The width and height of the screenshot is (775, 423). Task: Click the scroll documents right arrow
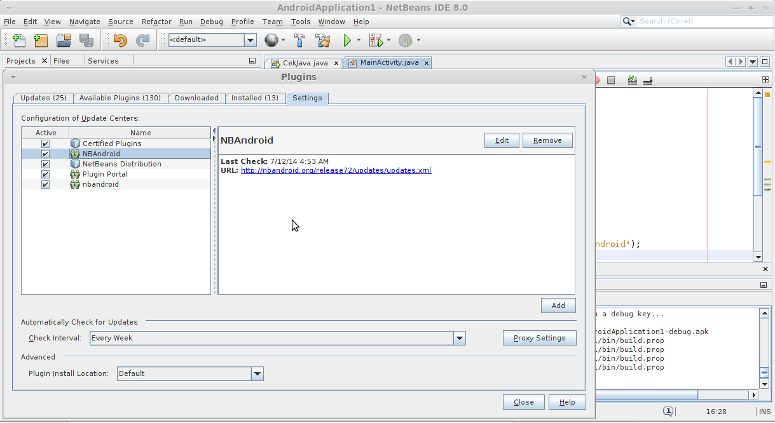click(741, 62)
